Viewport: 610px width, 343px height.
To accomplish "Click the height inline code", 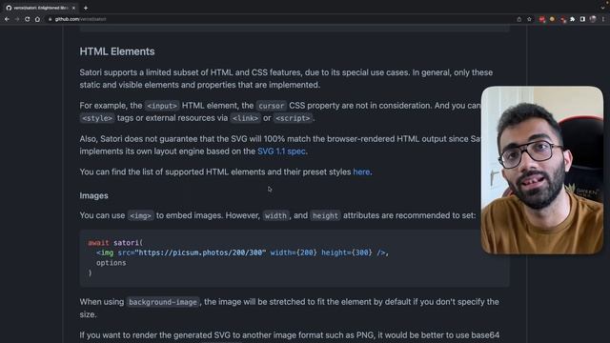I will click(325, 216).
